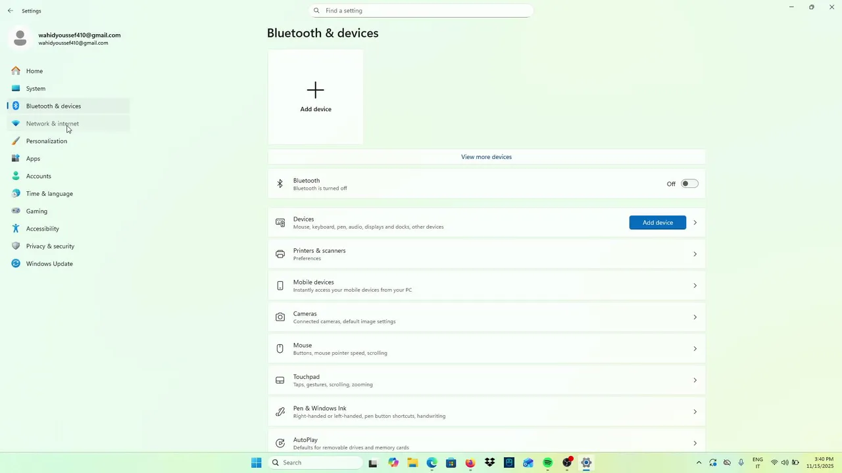Click the volume speaker tray icon
The width and height of the screenshot is (842, 473).
pos(785,462)
